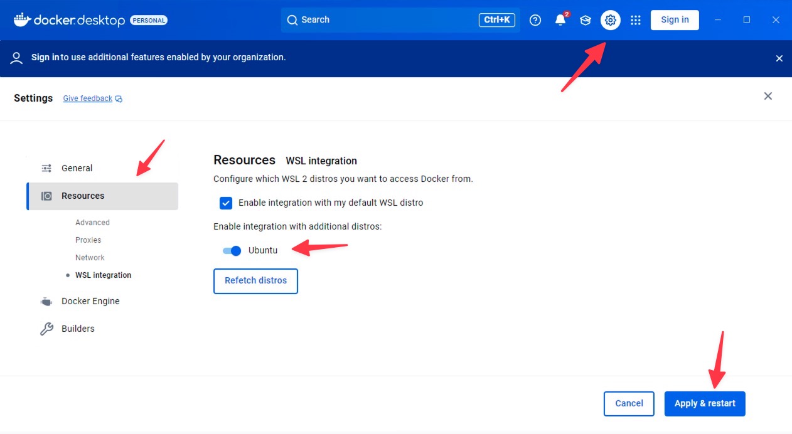Viewport: 792px width, 434px height.
Task: Click the 'WSL integration' heading
Action: [x=321, y=161]
